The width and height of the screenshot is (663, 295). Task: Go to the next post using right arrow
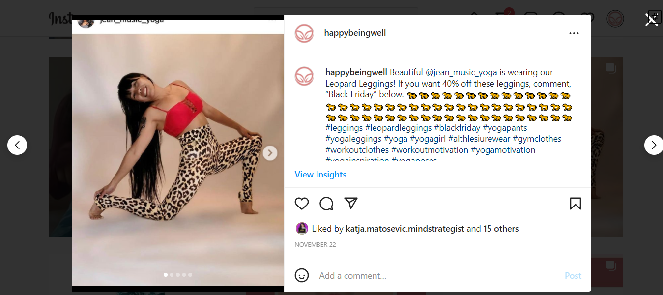654,145
